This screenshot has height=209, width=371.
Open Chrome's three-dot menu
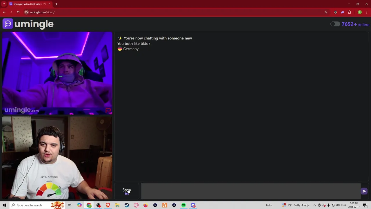point(366,12)
